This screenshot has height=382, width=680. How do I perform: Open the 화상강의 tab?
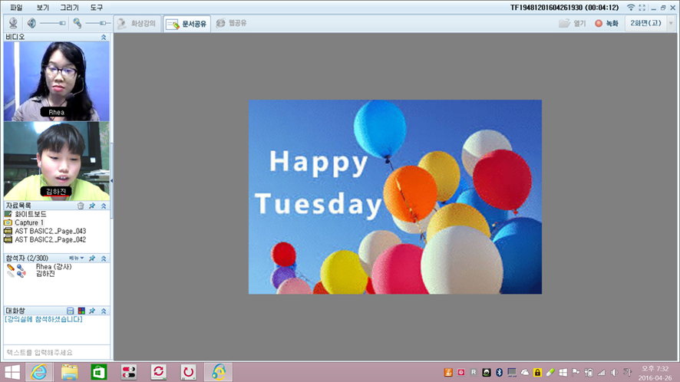137,24
